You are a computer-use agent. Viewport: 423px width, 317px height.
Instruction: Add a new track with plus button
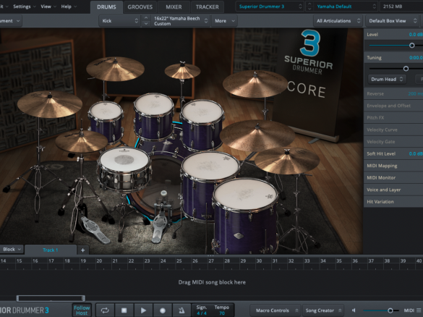pyautogui.click(x=83, y=250)
